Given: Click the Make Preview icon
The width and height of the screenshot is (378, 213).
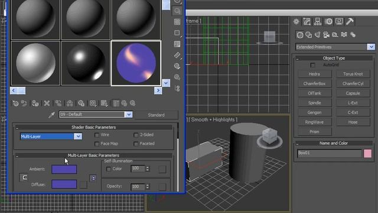Looking at the screenshot, I should click(177, 55).
